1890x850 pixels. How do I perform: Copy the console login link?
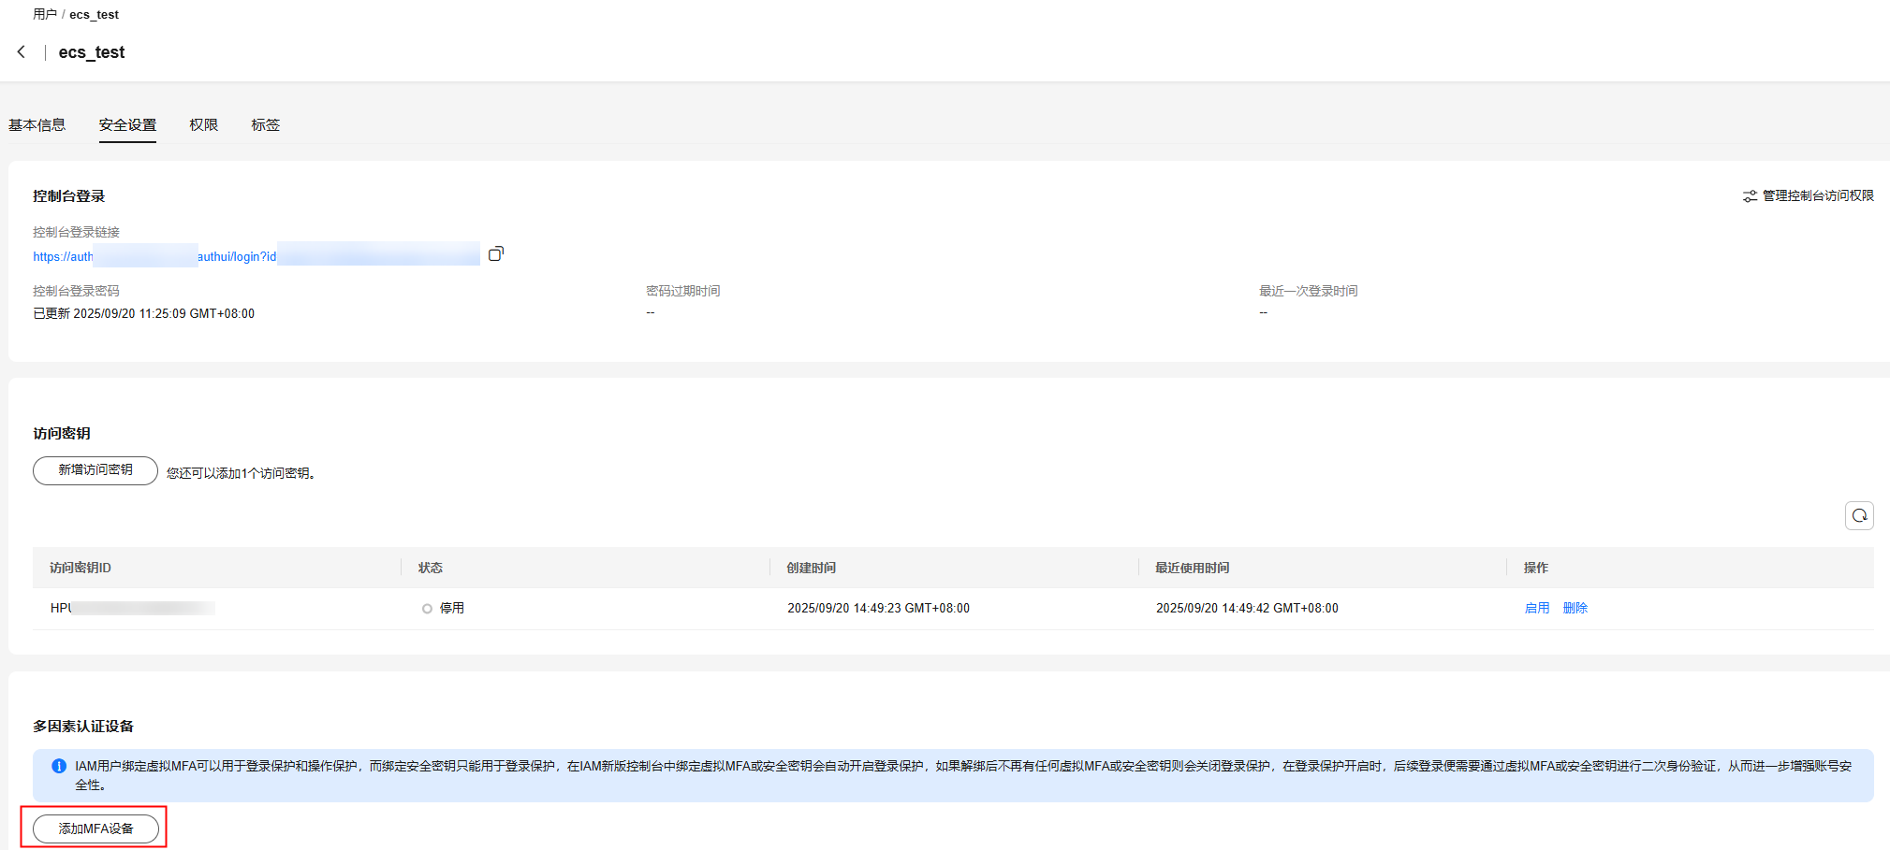click(x=496, y=253)
